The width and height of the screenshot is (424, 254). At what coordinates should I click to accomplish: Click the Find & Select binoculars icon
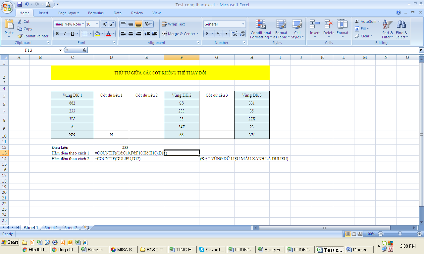(401, 24)
